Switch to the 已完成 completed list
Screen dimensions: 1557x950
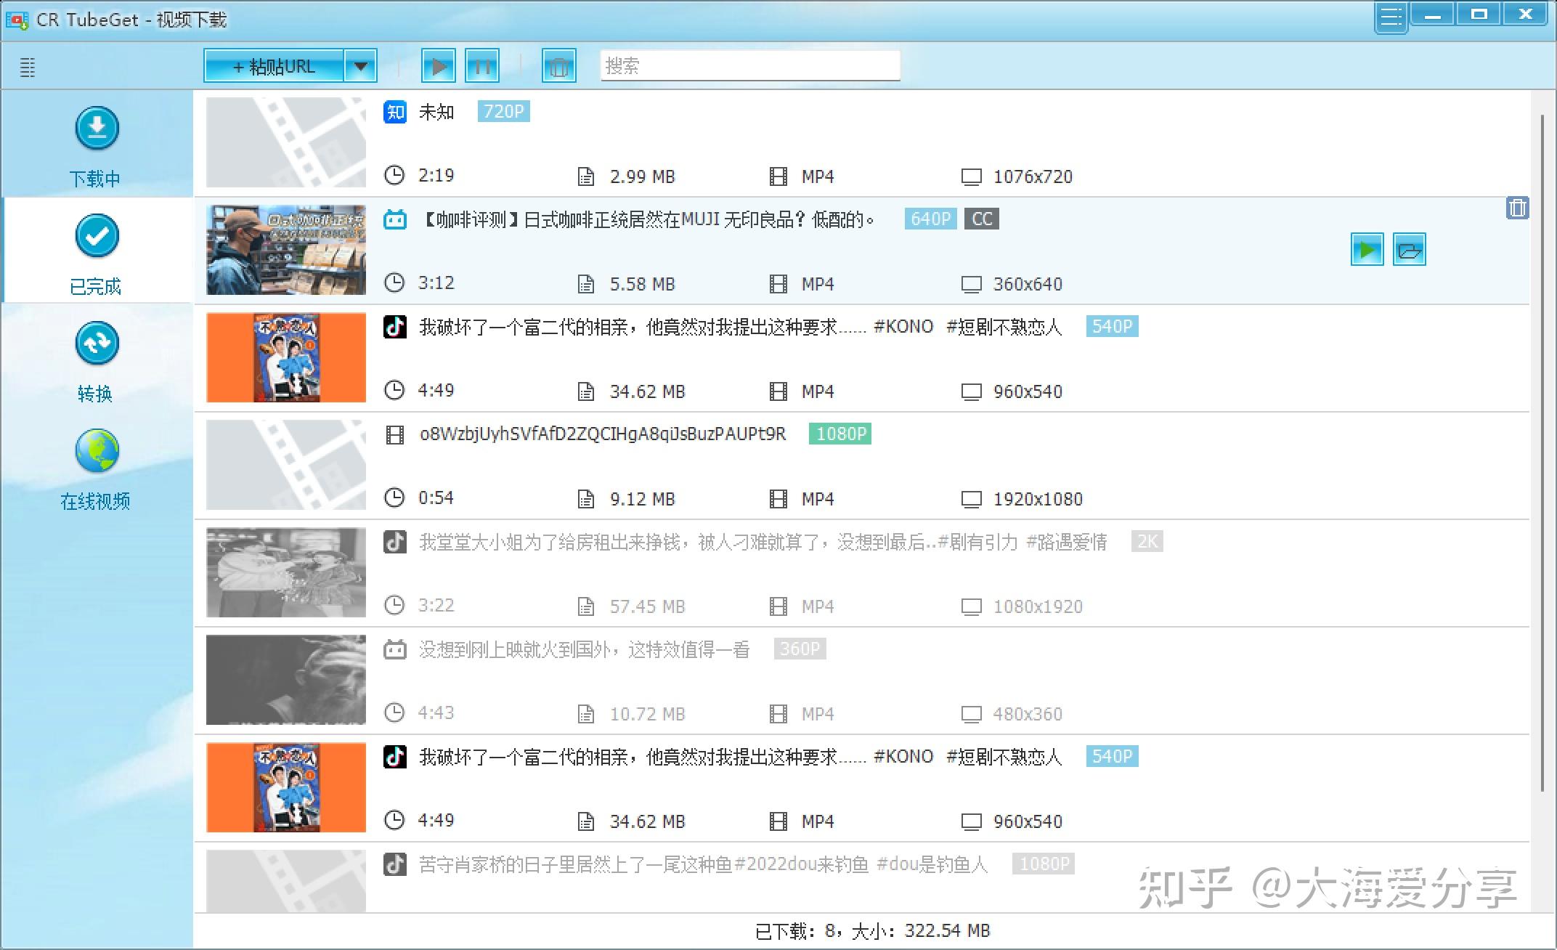(97, 251)
